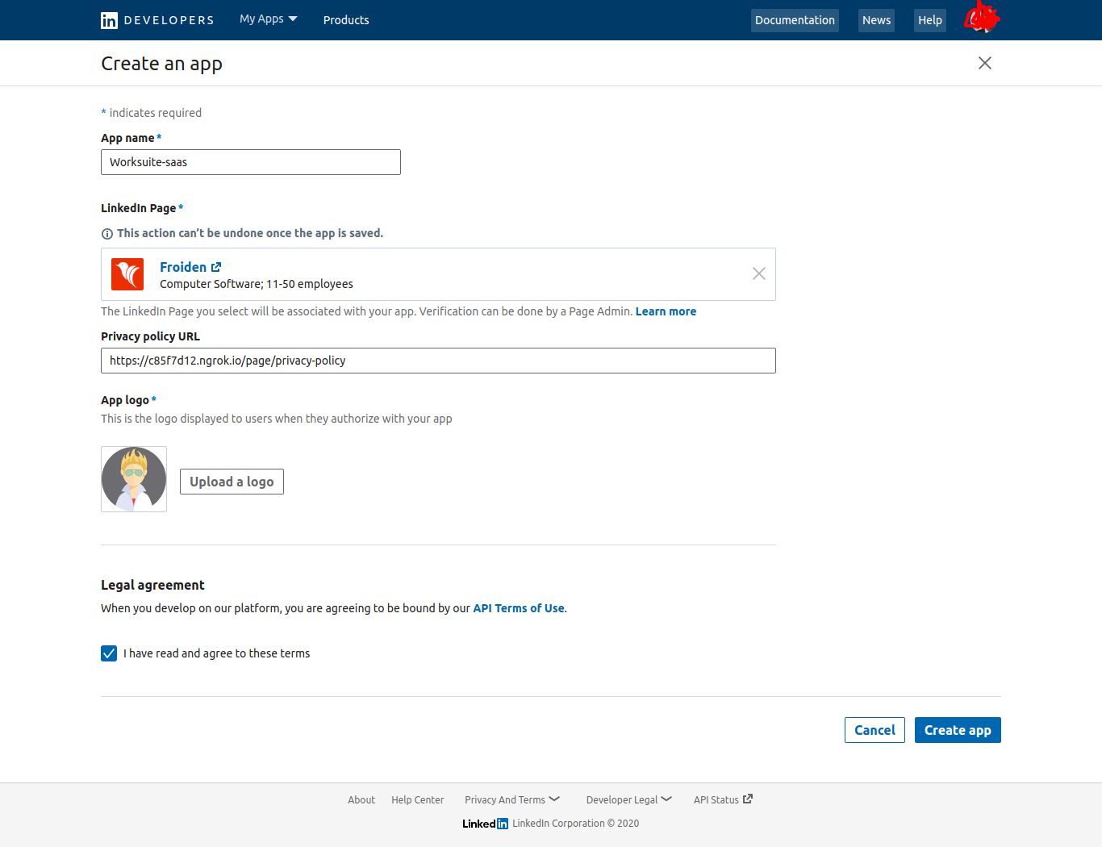Click the Create app button

(958, 730)
